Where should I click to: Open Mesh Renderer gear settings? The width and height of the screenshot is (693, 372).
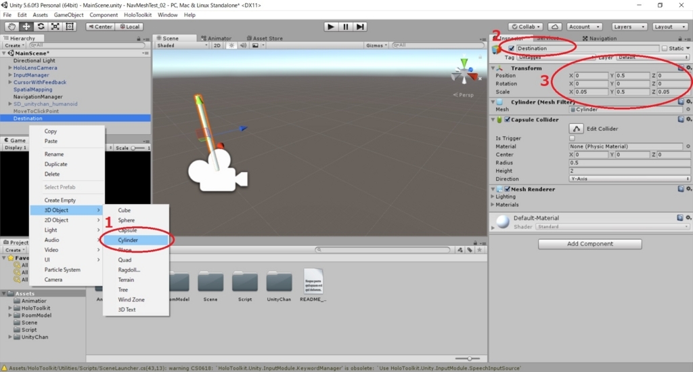[688, 189]
